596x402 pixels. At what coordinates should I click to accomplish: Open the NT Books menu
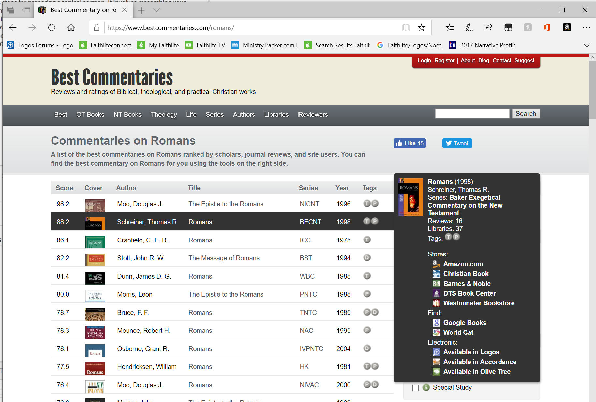(127, 115)
